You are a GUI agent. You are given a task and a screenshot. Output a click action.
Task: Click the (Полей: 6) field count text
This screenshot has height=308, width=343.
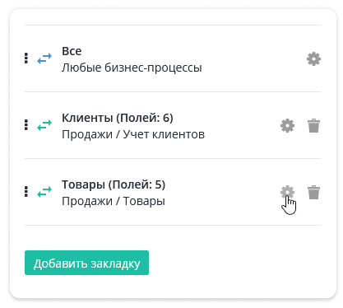145,118
